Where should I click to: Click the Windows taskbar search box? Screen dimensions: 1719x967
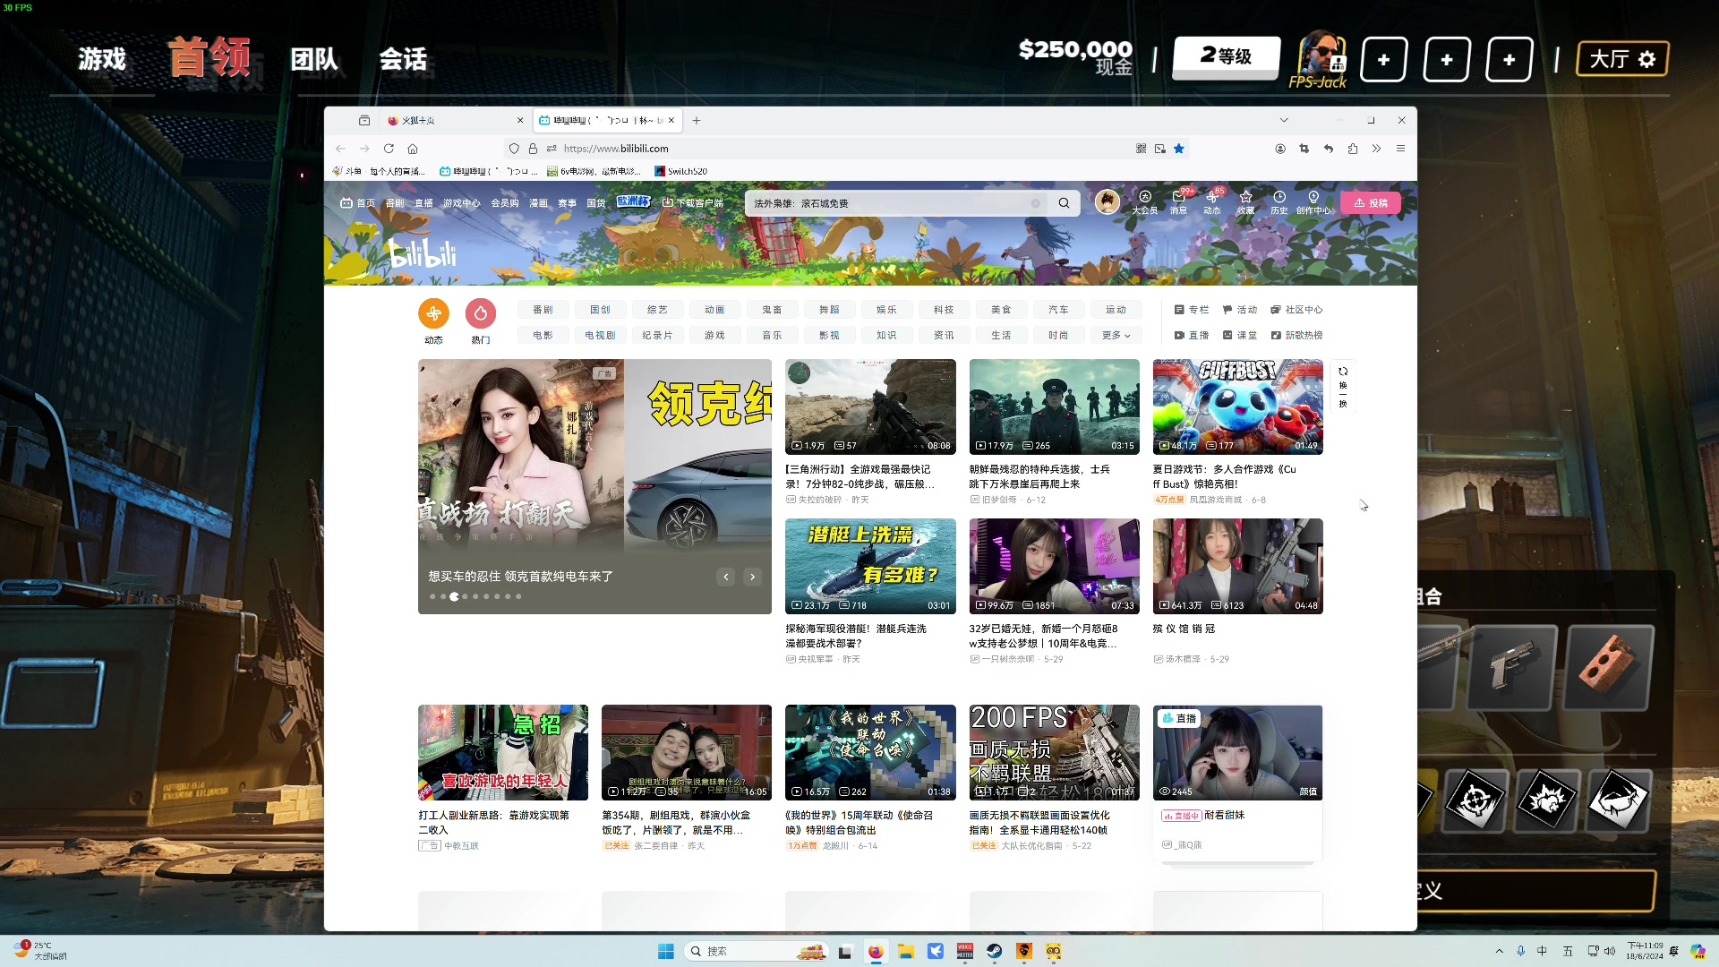click(x=757, y=951)
